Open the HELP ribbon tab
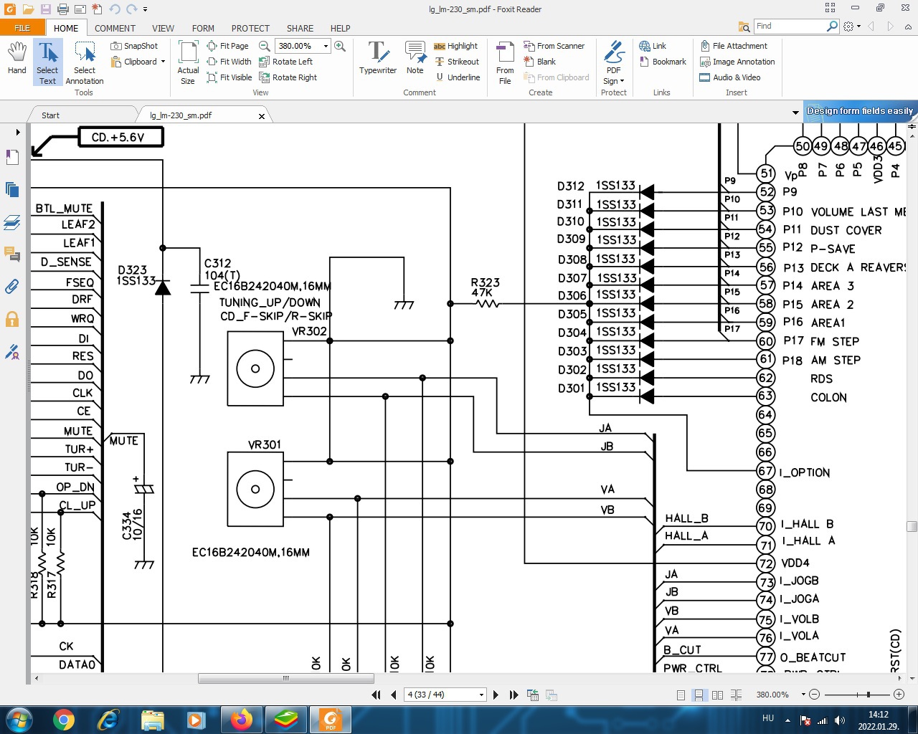This screenshot has width=918, height=734. click(340, 28)
